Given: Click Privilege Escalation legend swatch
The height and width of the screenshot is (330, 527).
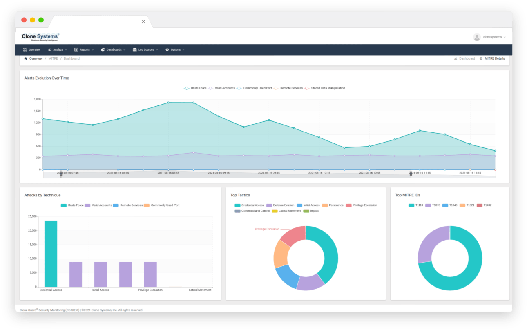Looking at the screenshot, I should 348,205.
